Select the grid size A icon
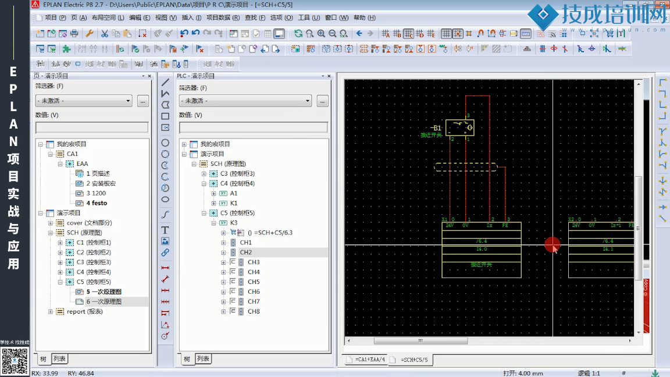 (x=386, y=33)
